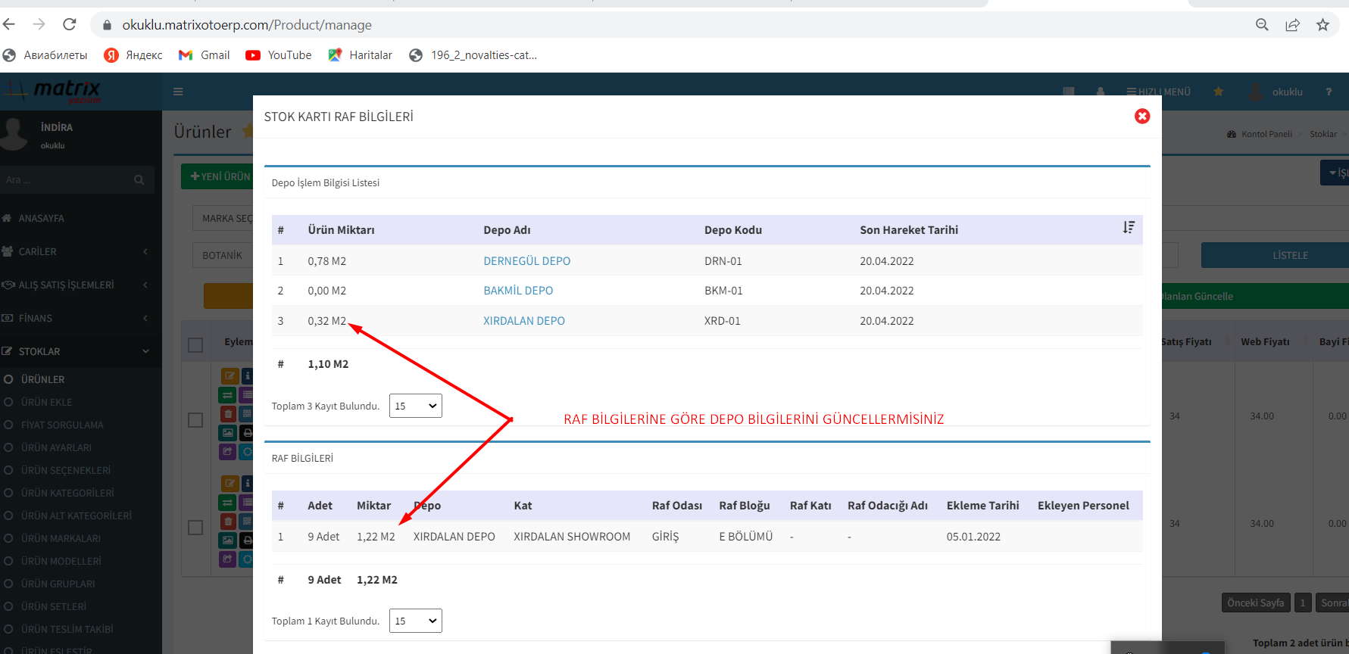The width and height of the screenshot is (1349, 654).
Task: Reload the page with browser refresh icon
Action: (x=70, y=24)
